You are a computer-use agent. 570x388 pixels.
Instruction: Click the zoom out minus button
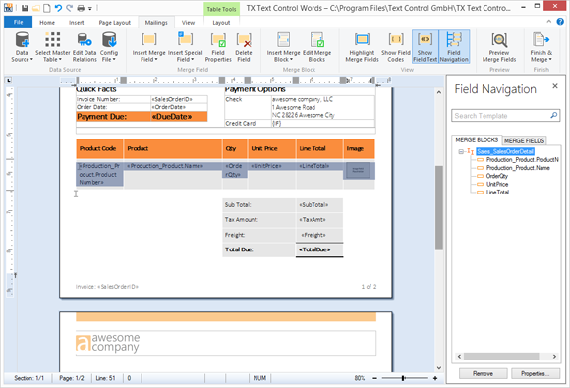[374, 378]
